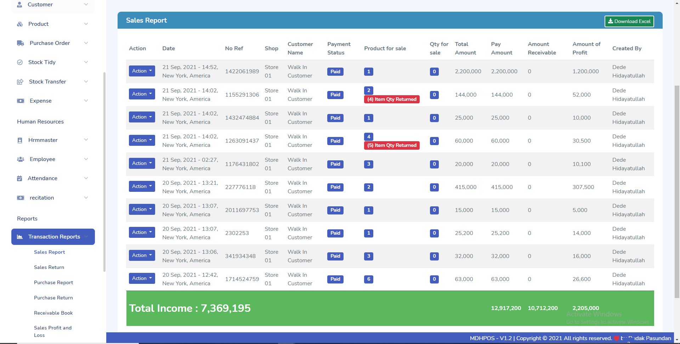This screenshot has width=680, height=344.
Task: Expand the Customer menu chevron
Action: click(86, 5)
